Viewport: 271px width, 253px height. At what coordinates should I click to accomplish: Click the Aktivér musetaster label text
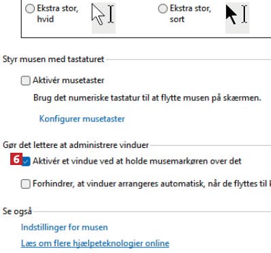[x=68, y=80]
